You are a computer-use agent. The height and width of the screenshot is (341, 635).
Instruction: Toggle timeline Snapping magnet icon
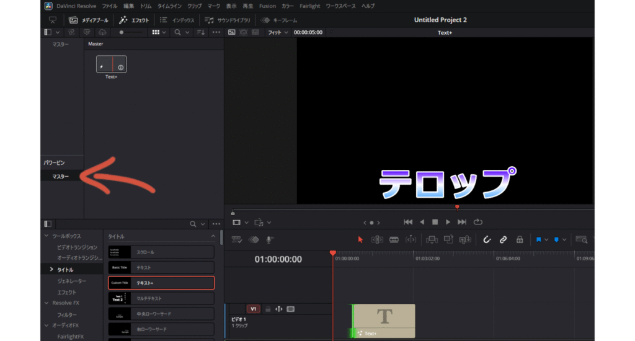(487, 239)
